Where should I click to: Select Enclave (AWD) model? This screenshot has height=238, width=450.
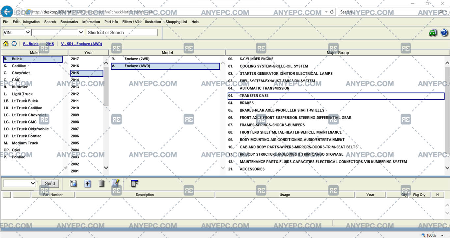pos(165,66)
